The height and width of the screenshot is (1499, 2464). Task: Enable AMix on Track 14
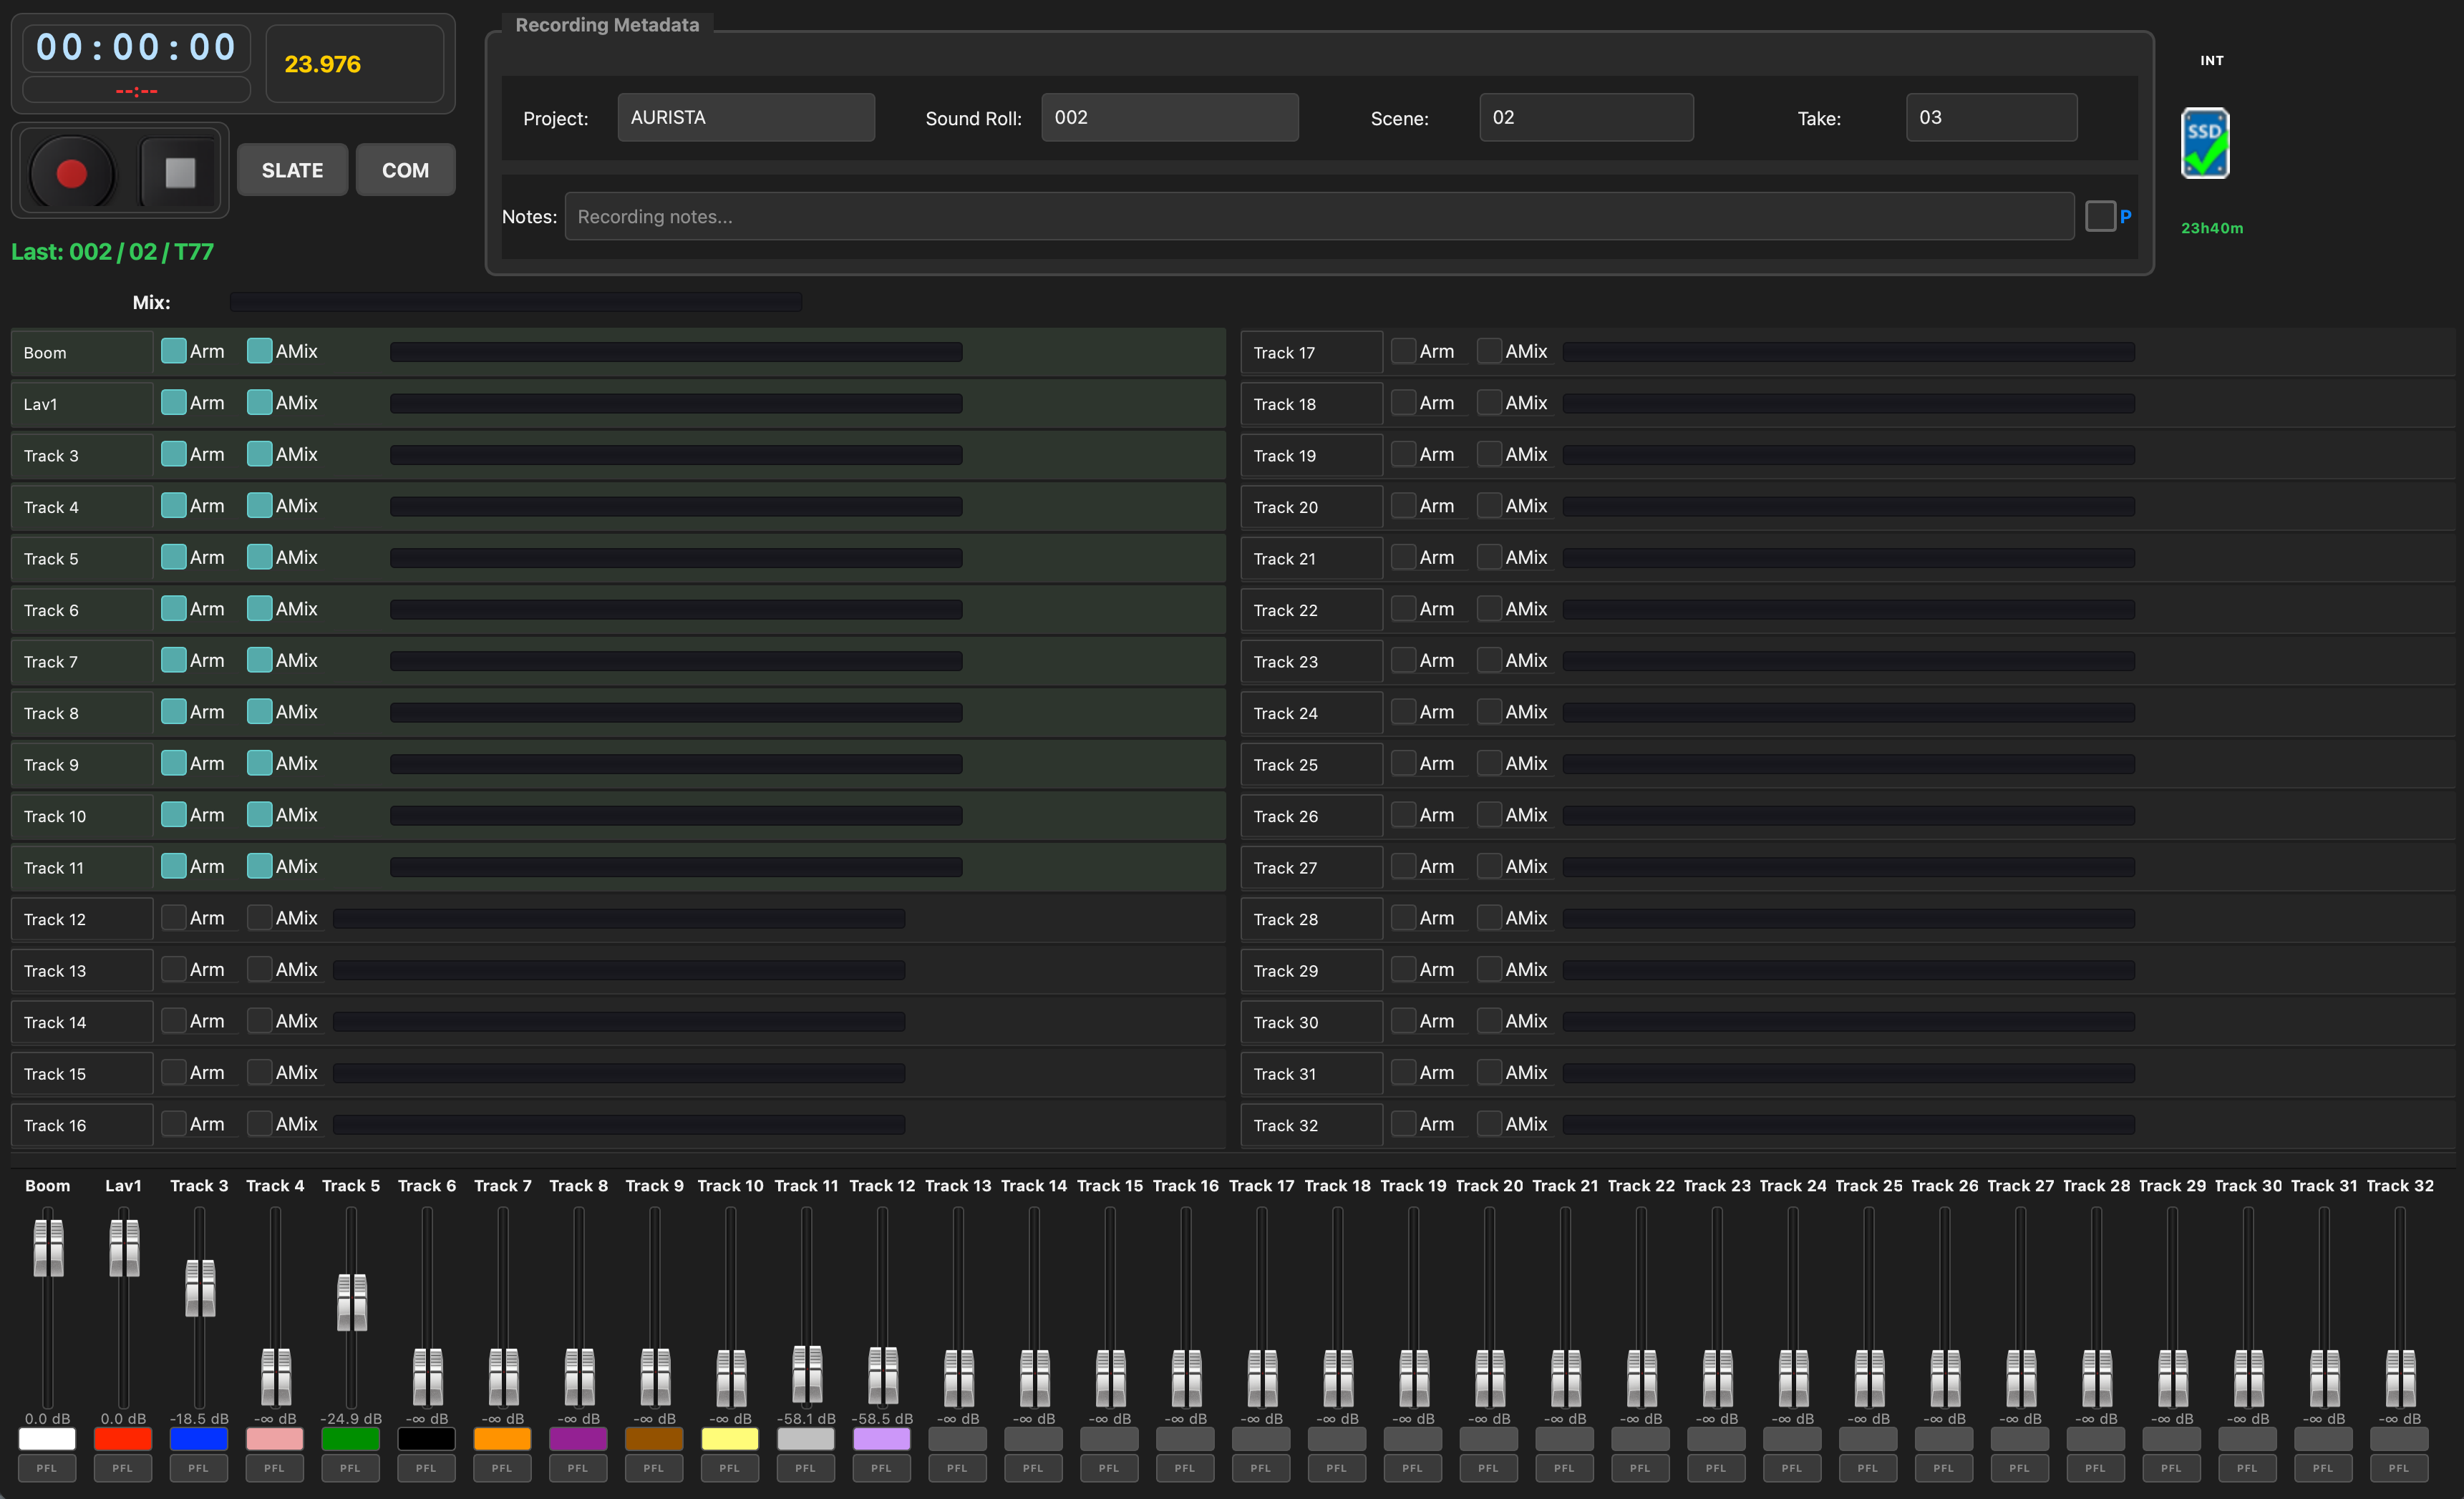pyautogui.click(x=260, y=1020)
